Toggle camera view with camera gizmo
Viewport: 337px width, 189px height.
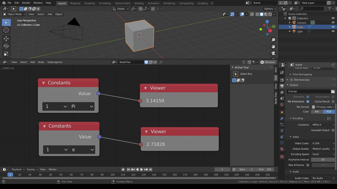coord(273,53)
